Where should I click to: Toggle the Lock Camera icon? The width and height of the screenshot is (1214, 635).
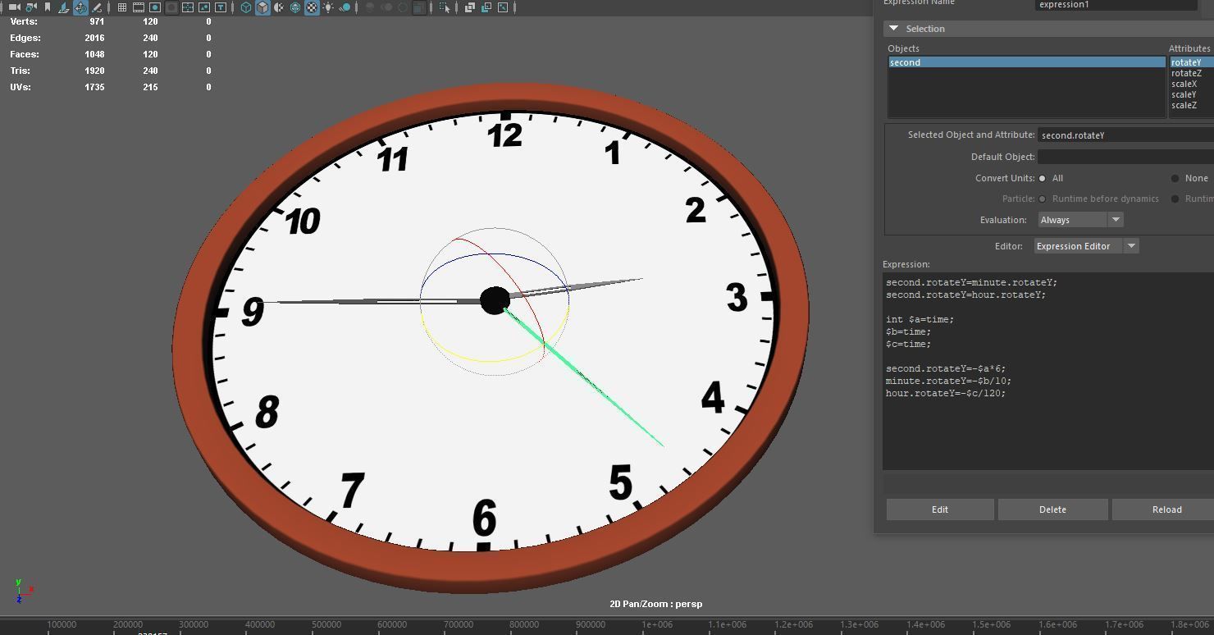point(31,7)
